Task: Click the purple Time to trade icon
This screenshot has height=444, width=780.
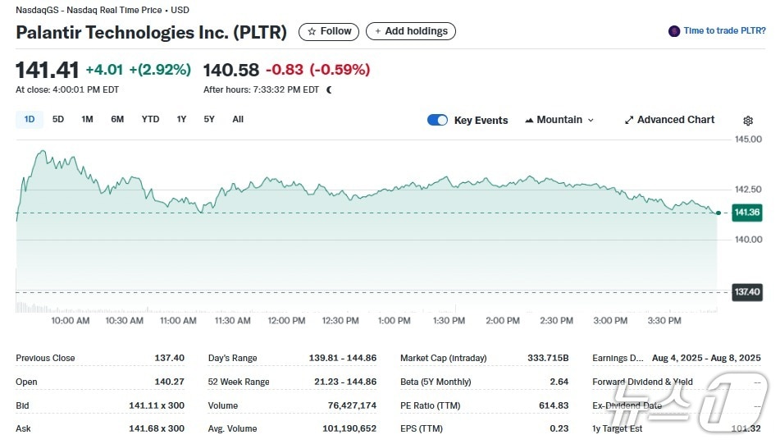Action: 674,31
